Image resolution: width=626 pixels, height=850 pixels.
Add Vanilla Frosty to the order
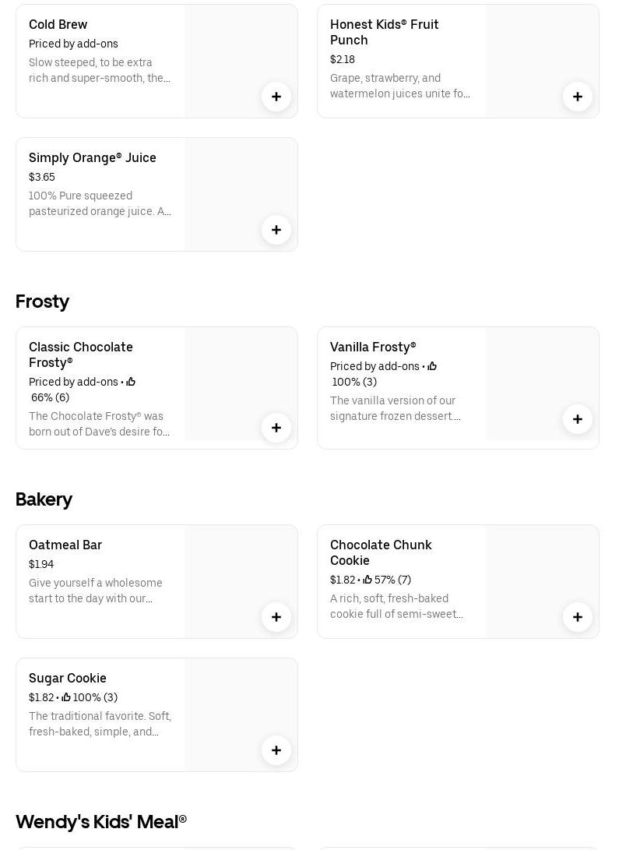coord(578,419)
